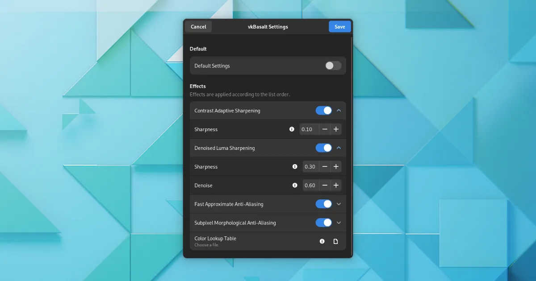
Task: Increase Denoised Luma Sharpness with plus icon
Action: tap(336, 167)
